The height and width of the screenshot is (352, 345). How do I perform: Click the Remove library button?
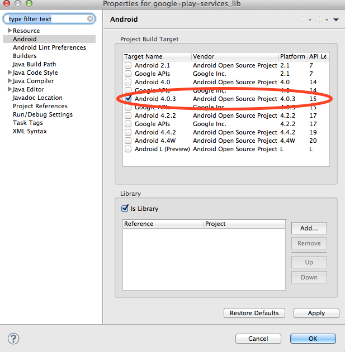(309, 243)
